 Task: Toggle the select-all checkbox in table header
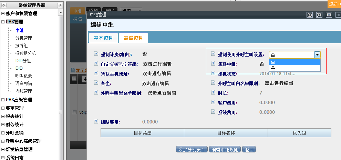[x=74, y=79]
